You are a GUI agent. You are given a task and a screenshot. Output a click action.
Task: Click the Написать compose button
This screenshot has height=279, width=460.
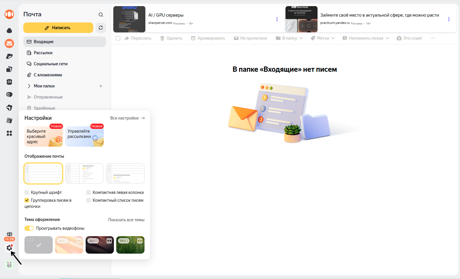coord(58,28)
